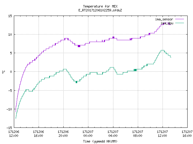Click the y-axis label -10

point(9,109)
